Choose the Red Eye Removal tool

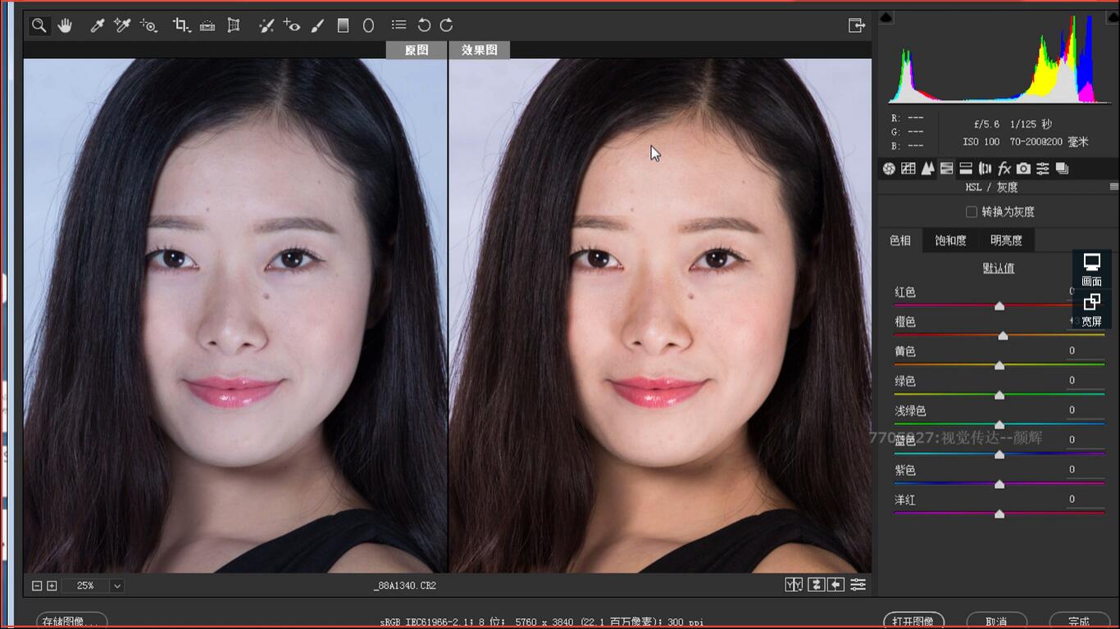click(292, 25)
